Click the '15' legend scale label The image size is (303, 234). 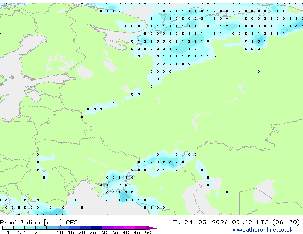coord(71,232)
